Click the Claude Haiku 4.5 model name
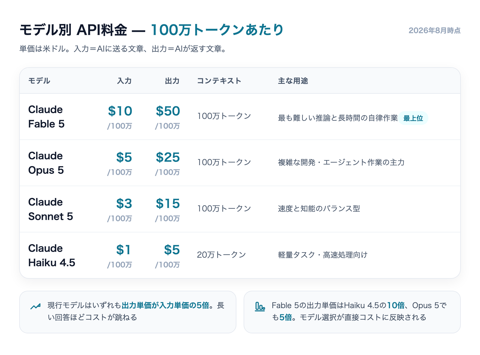This screenshot has width=480, height=355. click(x=52, y=255)
